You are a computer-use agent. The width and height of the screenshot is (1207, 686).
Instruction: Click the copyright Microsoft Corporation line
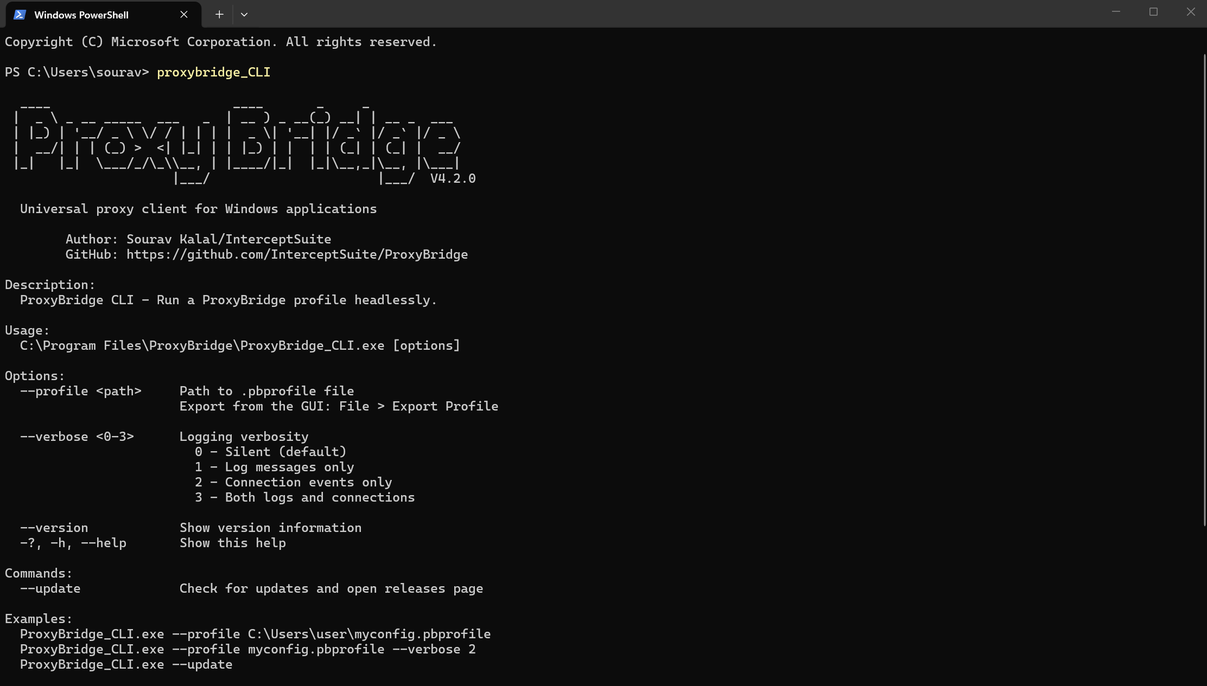tap(221, 42)
